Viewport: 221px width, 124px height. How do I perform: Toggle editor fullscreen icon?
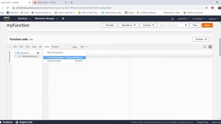click(x=205, y=47)
